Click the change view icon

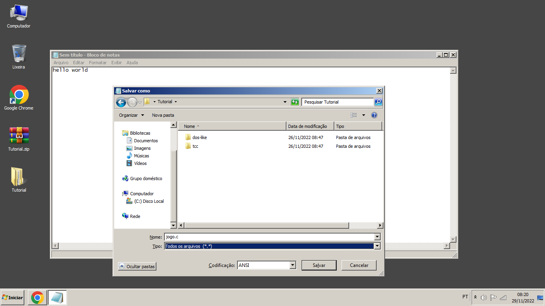point(354,115)
